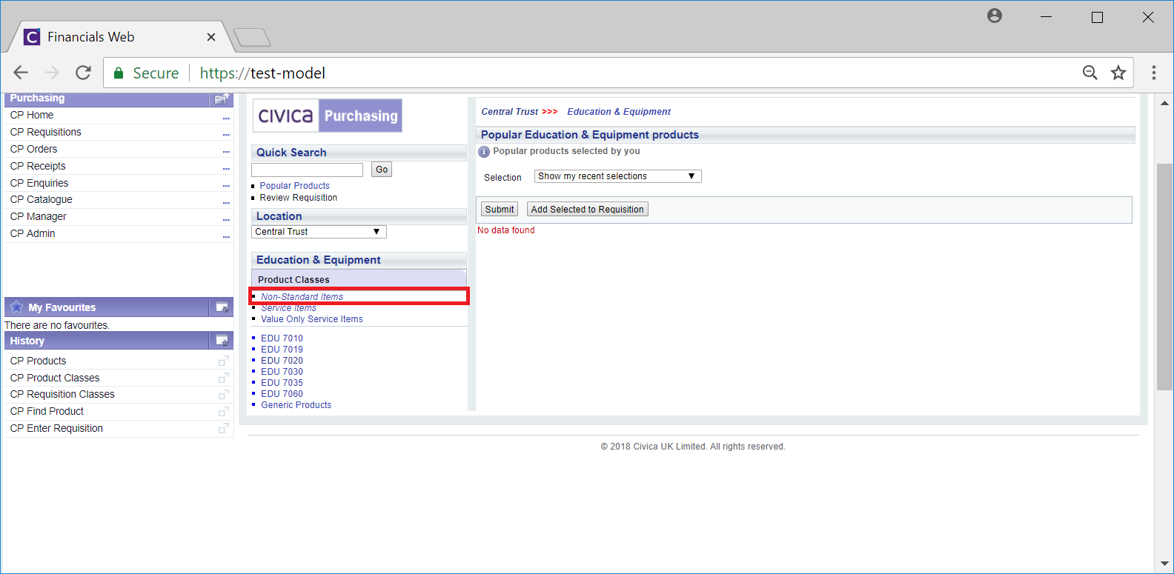Screen dimensions: 1174x574
Task: Open the EDU 7035 product class link
Action: coord(282,383)
